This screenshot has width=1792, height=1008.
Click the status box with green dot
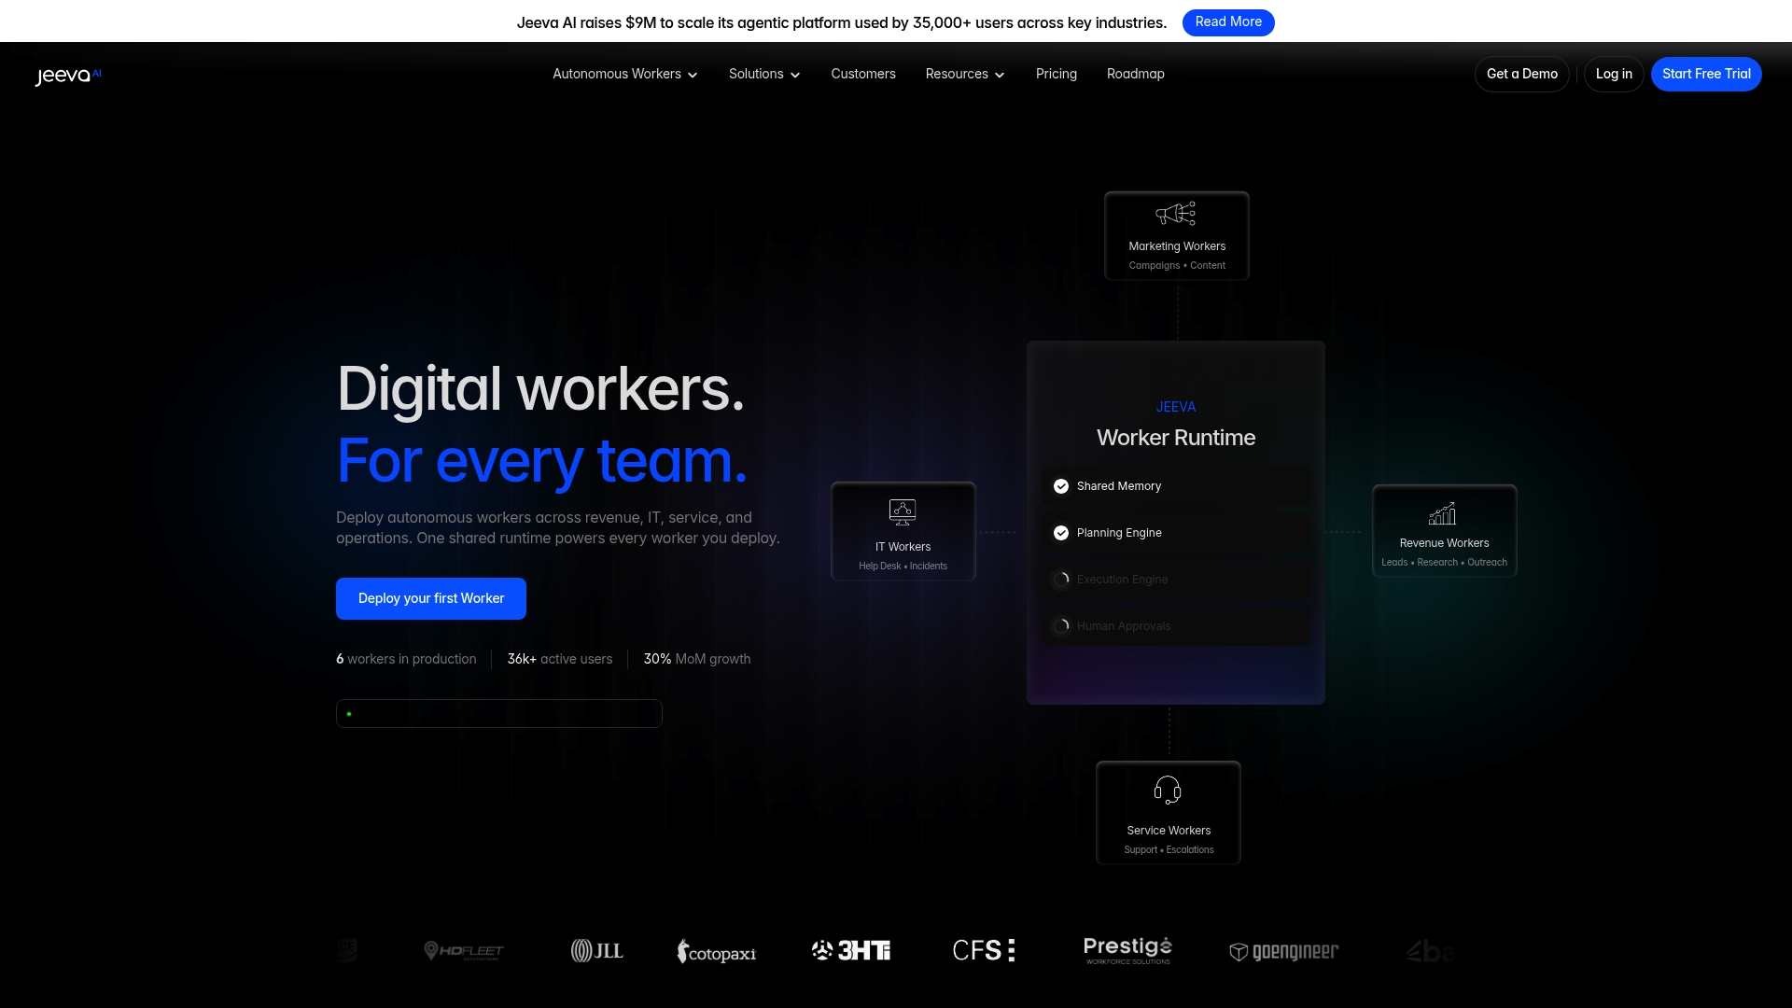499,714
